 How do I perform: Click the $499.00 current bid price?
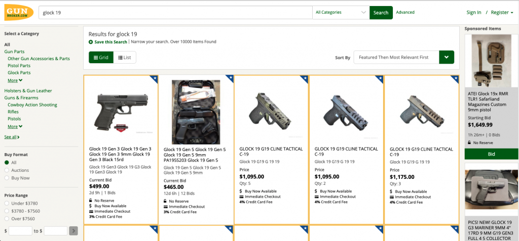point(100,186)
